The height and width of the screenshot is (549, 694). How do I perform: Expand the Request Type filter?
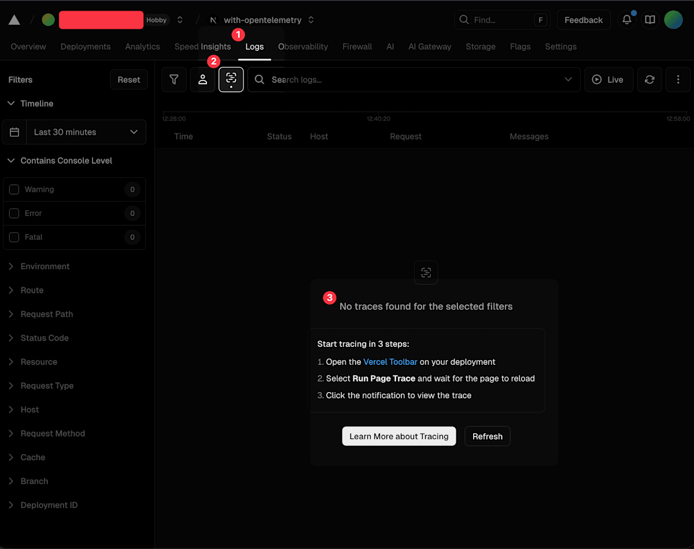[40, 385]
